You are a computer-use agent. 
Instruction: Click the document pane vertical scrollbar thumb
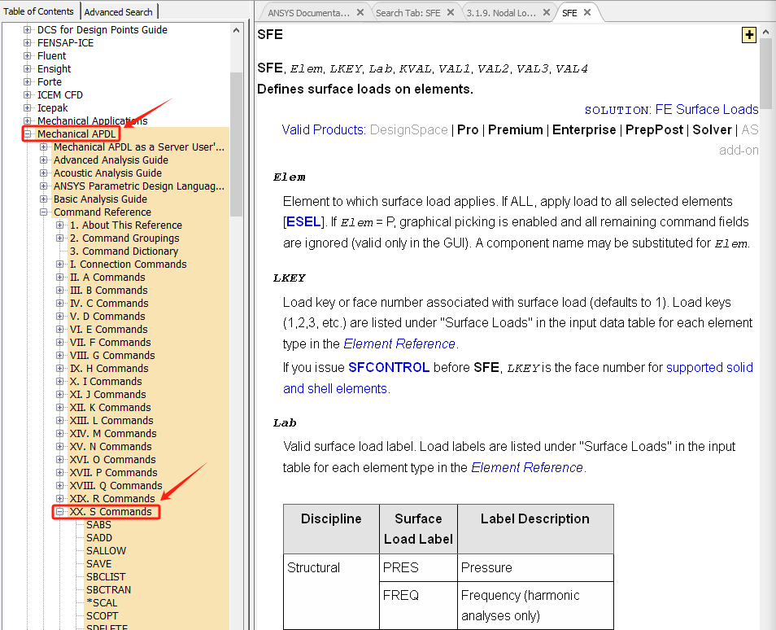765,74
